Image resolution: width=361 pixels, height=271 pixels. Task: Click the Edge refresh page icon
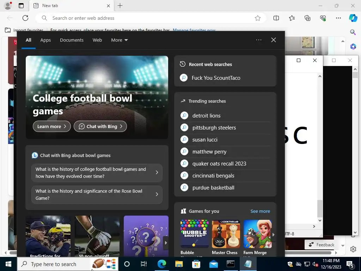coord(25,18)
